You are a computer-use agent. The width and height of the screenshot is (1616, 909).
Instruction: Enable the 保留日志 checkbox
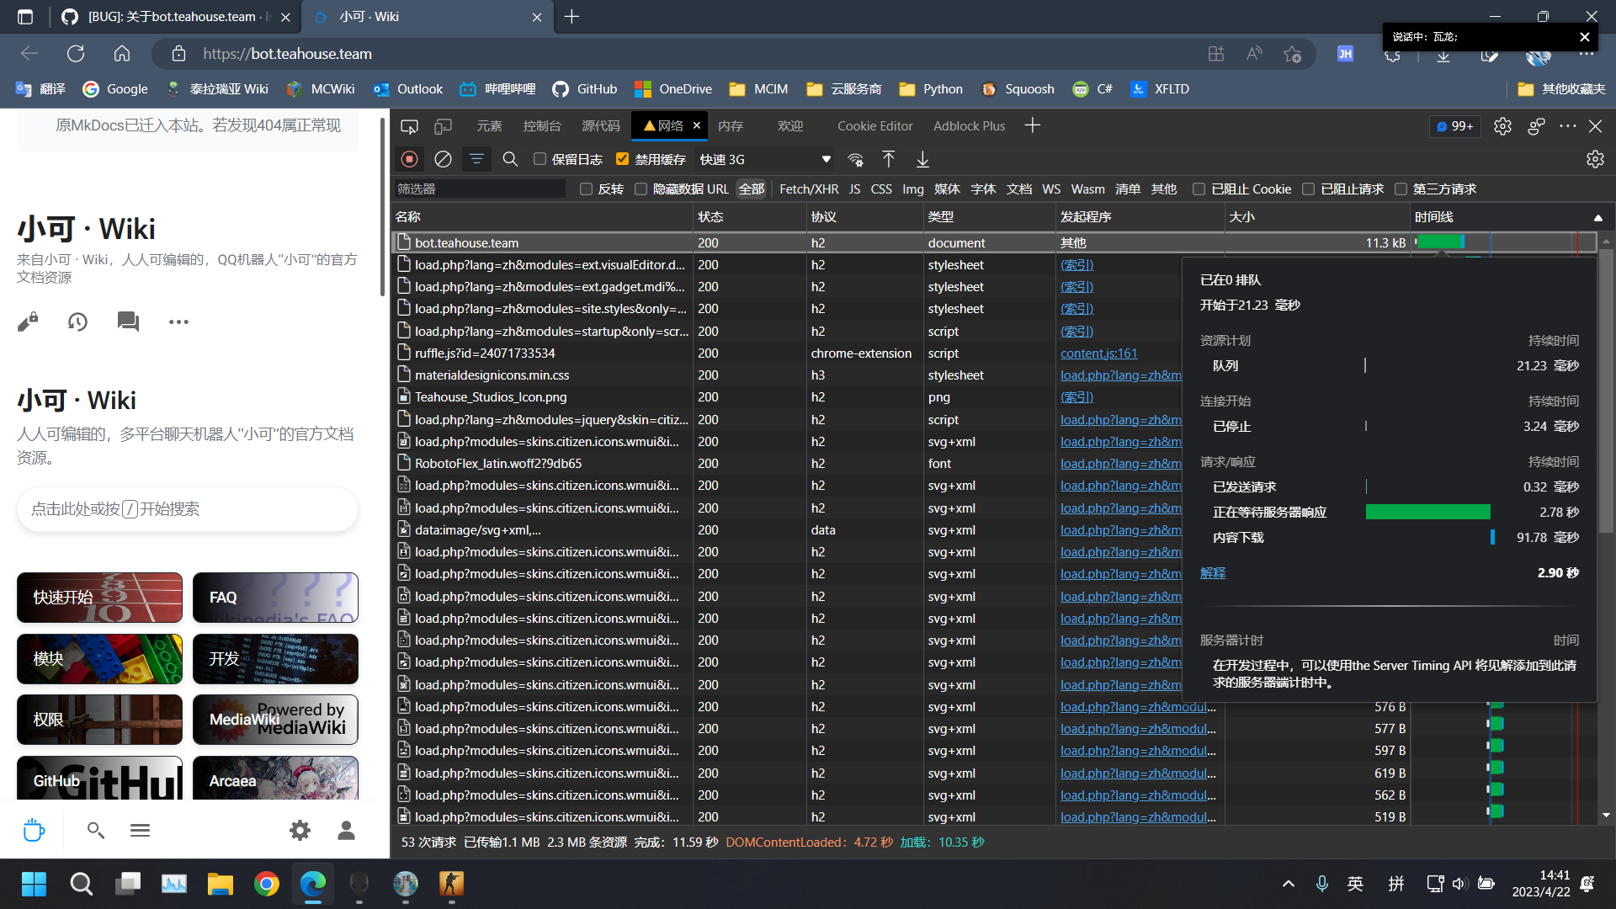coord(540,158)
